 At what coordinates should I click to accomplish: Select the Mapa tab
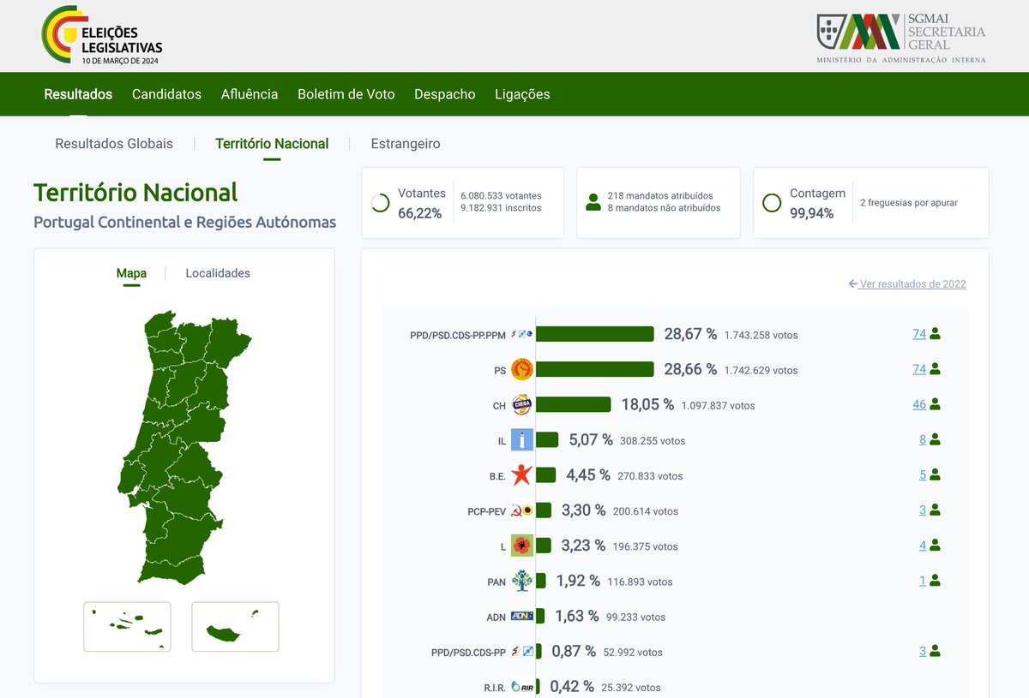click(x=131, y=273)
